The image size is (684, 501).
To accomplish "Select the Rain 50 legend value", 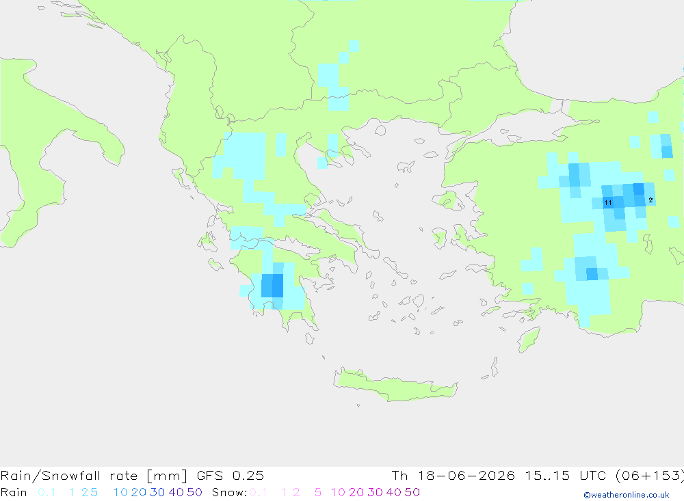I will pos(194,492).
